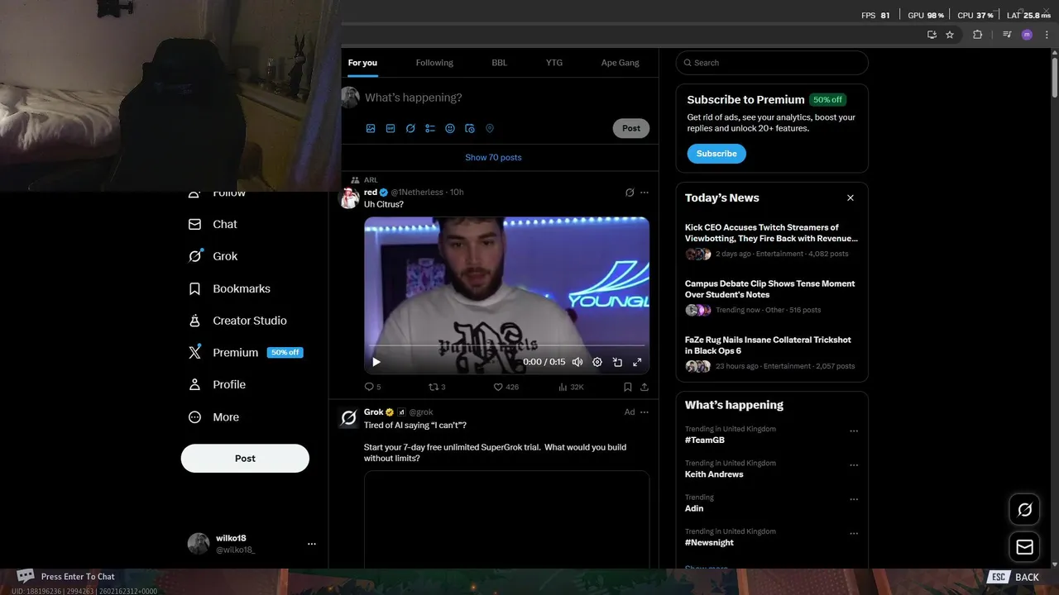The image size is (1059, 595).
Task: Open video settings gear
Action: [597, 362]
